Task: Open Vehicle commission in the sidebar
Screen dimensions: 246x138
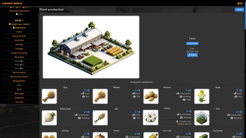Action: (19, 77)
